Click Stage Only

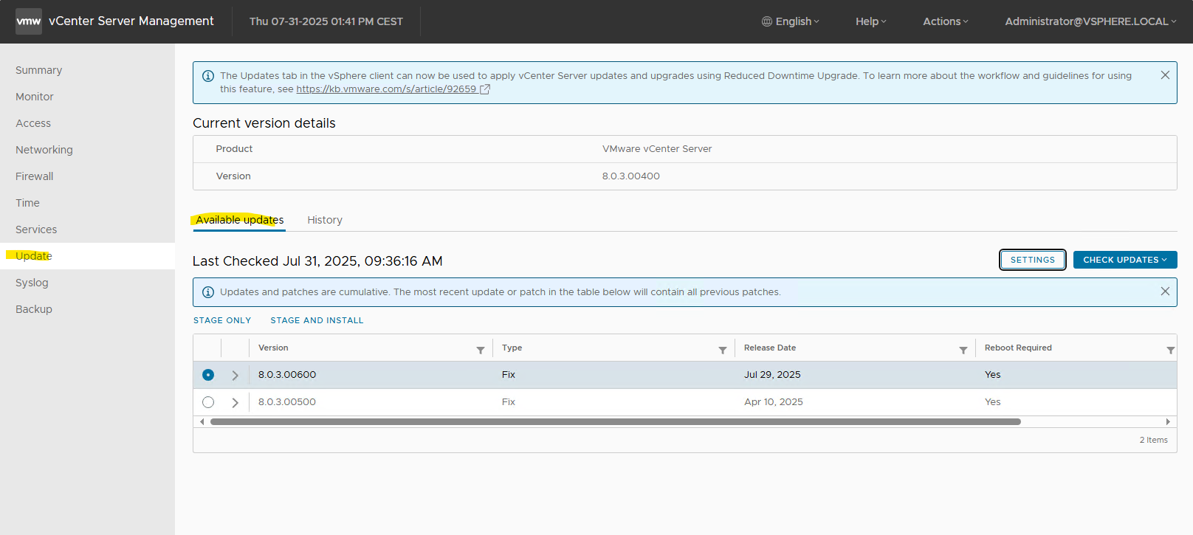[222, 320]
